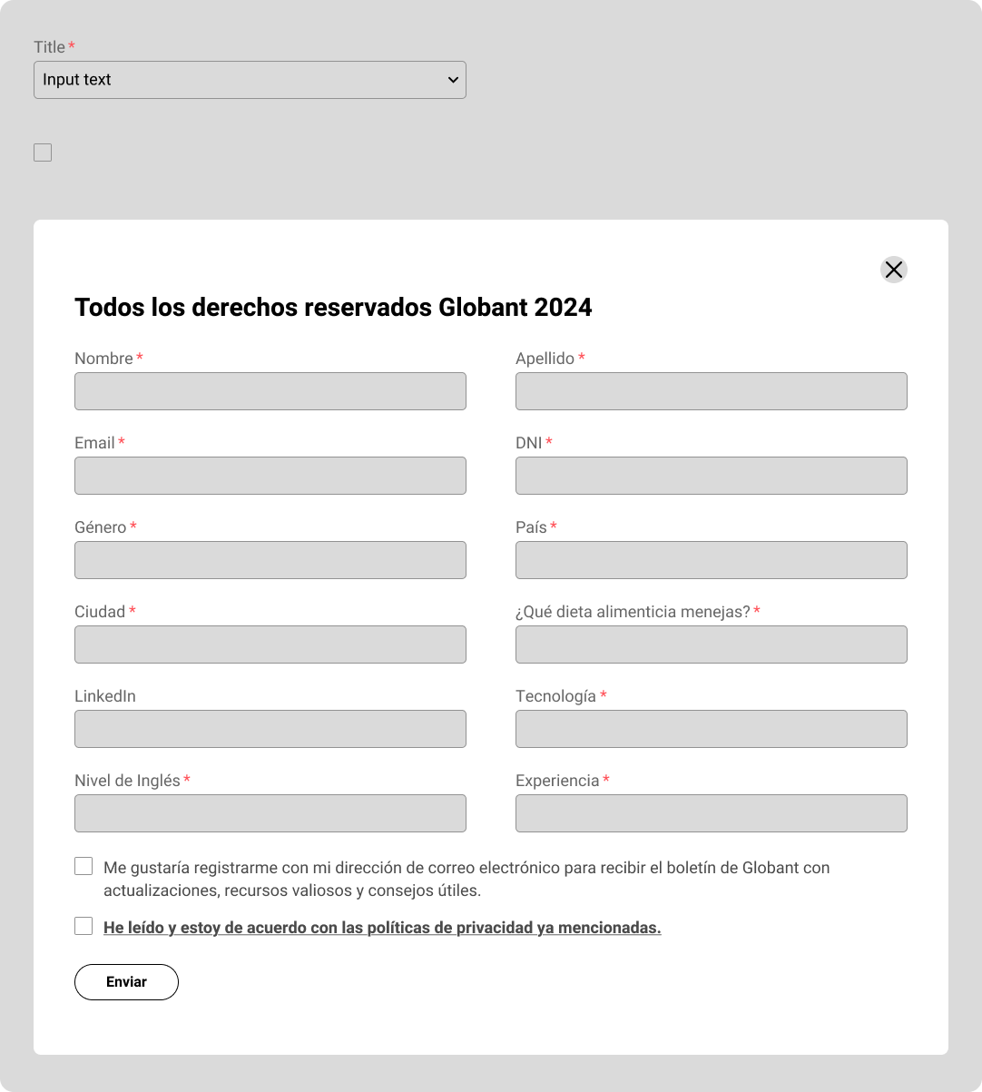Open the privacy policies link

pyautogui.click(x=382, y=928)
